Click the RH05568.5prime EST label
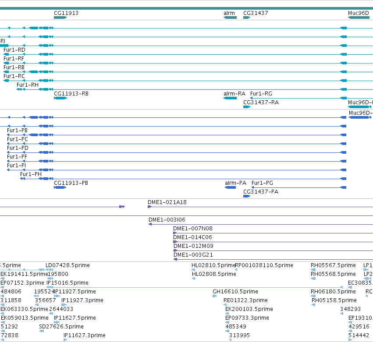This screenshot has width=373, height=342. click(x=333, y=274)
